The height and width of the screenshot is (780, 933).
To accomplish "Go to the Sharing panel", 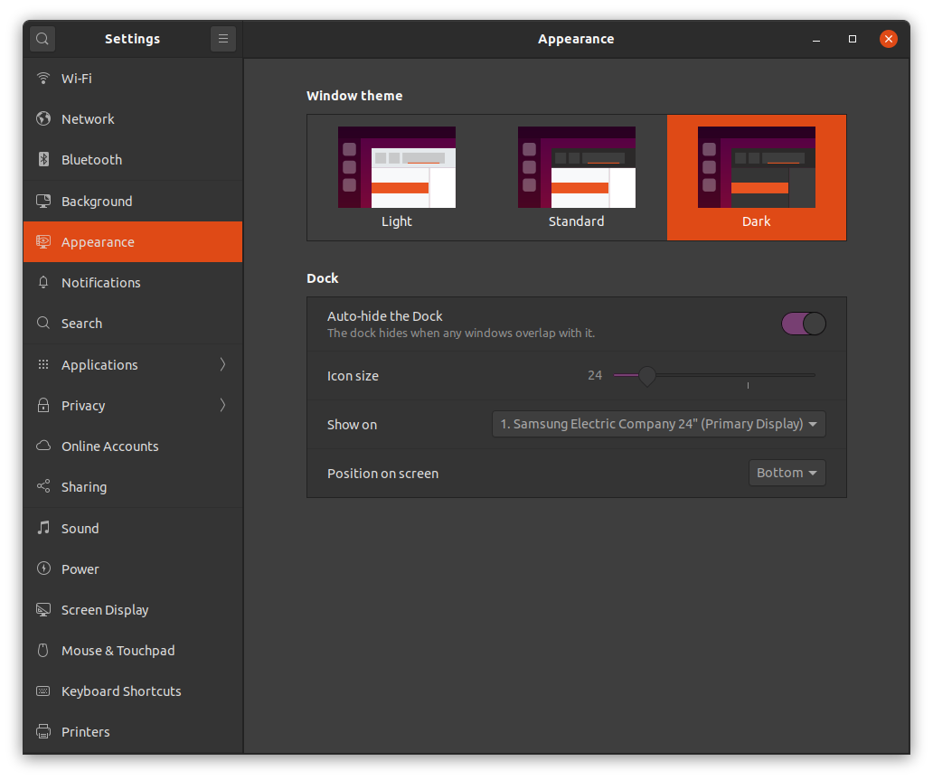I will [x=133, y=486].
